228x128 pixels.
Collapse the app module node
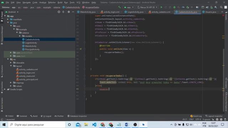(5, 16)
